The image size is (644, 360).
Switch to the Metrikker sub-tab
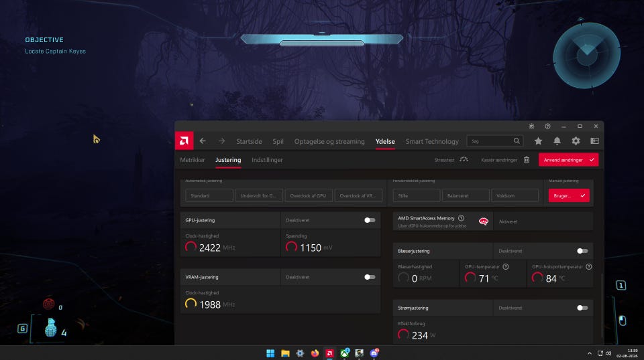point(193,160)
